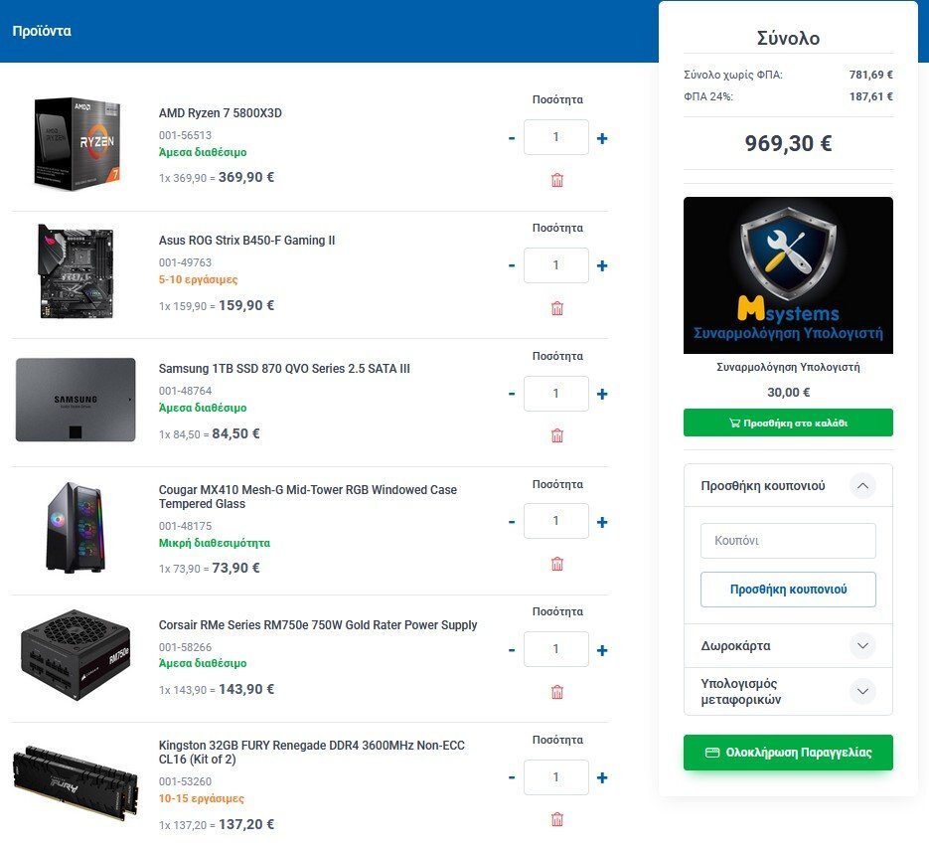
Task: Increase Corsair RM750e quantity with plus
Action: 602,650
